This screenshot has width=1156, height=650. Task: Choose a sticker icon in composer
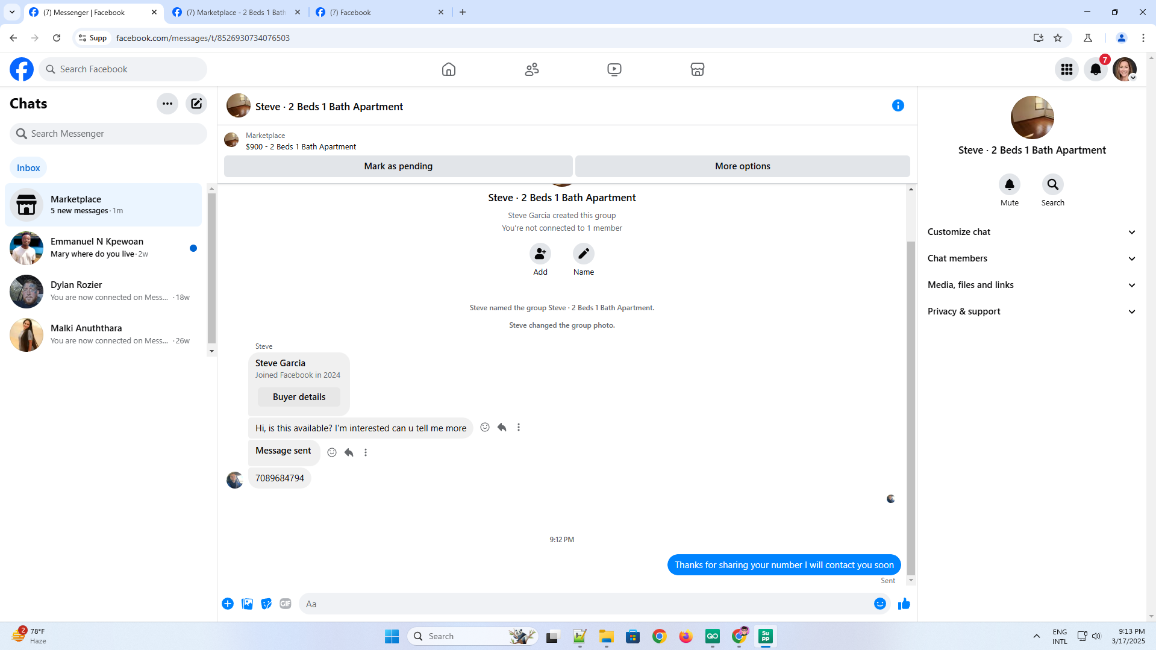(266, 604)
